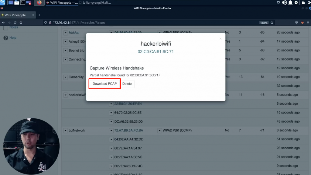Delete the captured handshake

[x=127, y=84]
